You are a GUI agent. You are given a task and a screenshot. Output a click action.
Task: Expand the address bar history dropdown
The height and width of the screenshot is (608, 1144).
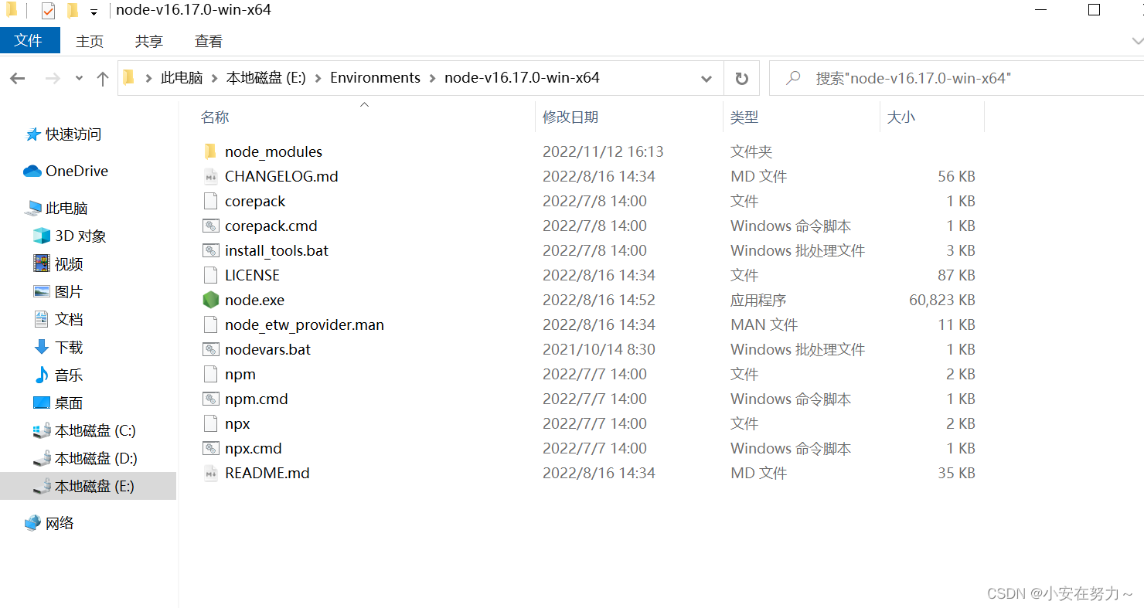coord(706,78)
